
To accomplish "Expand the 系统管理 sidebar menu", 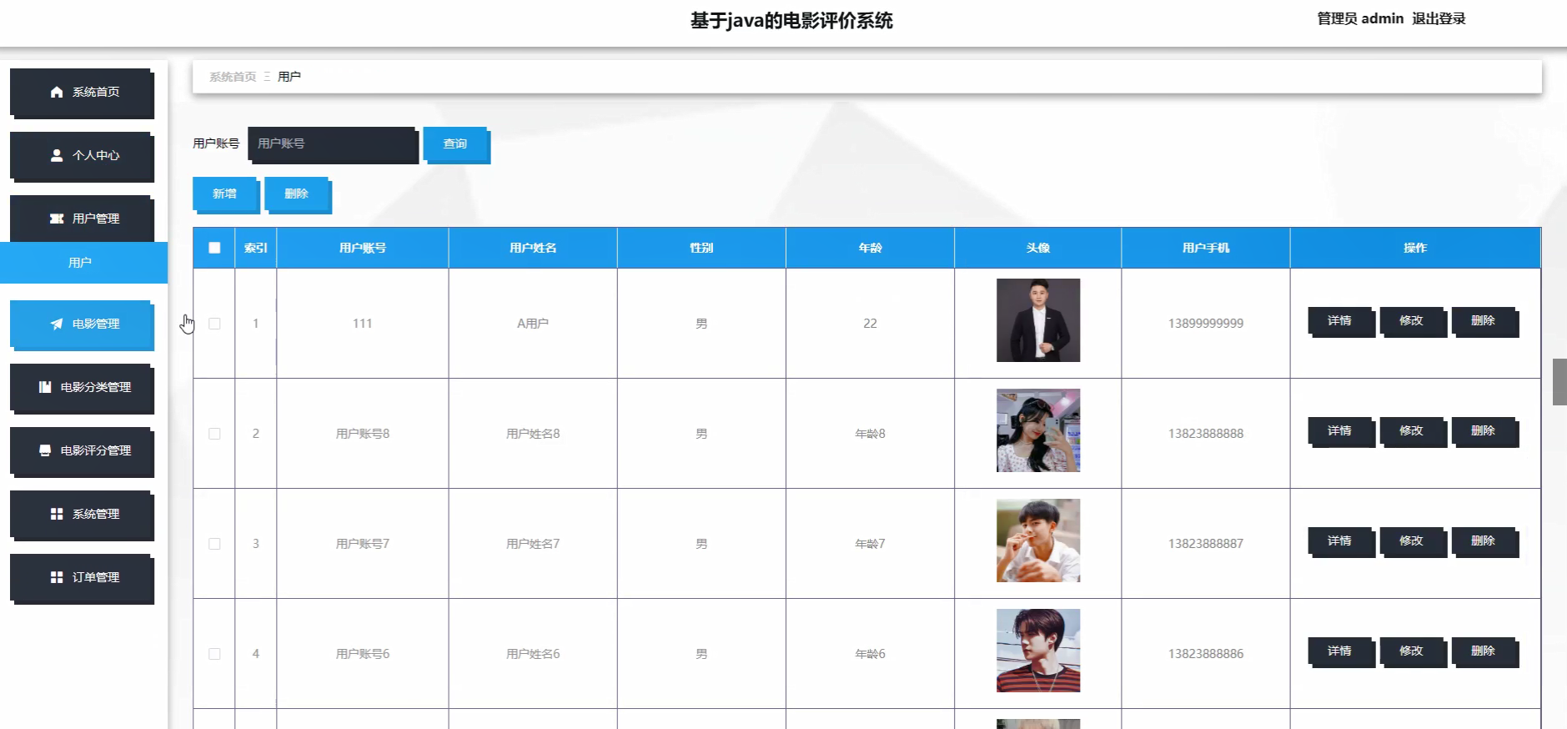I will [82, 515].
